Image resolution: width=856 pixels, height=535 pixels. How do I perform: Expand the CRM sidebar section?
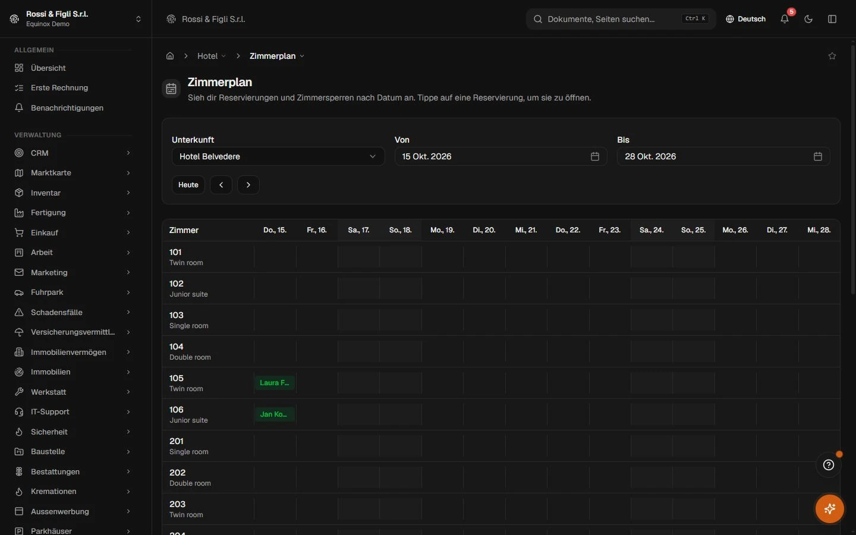[73, 153]
